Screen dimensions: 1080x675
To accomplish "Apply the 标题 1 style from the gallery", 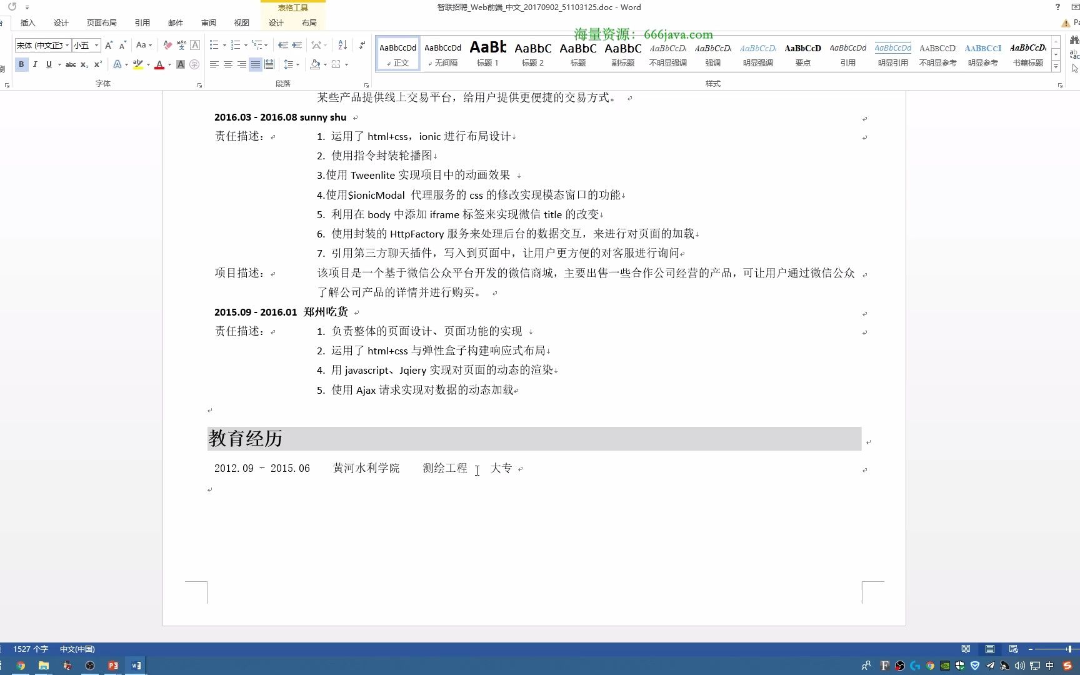I will [x=487, y=53].
